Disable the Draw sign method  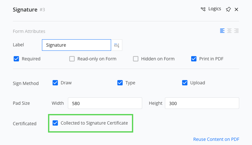tap(55, 83)
